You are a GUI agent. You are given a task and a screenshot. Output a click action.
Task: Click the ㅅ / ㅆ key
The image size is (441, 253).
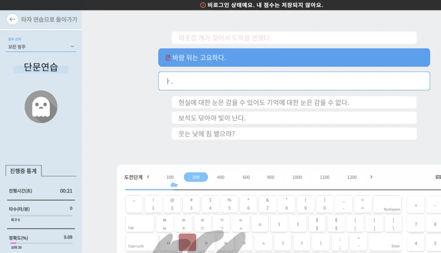[241, 223]
